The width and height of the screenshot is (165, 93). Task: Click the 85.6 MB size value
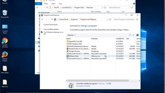click(132, 49)
